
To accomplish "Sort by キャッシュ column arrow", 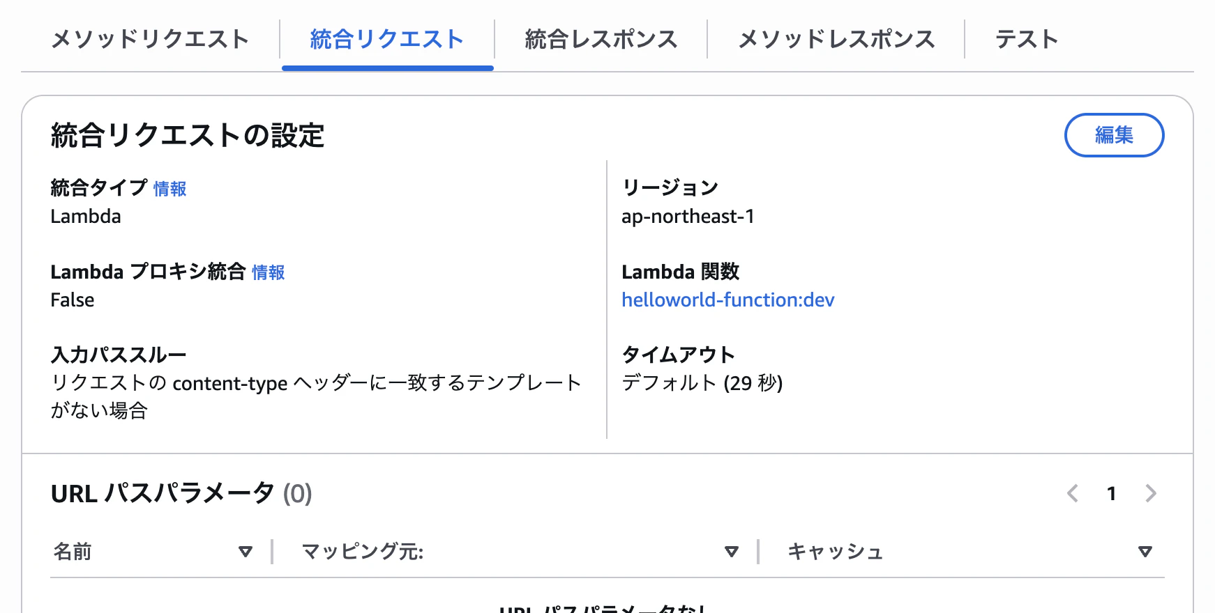I will [x=1145, y=552].
